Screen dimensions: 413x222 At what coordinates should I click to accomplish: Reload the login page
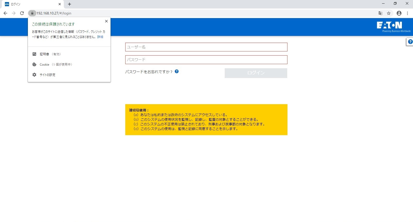pyautogui.click(x=22, y=13)
